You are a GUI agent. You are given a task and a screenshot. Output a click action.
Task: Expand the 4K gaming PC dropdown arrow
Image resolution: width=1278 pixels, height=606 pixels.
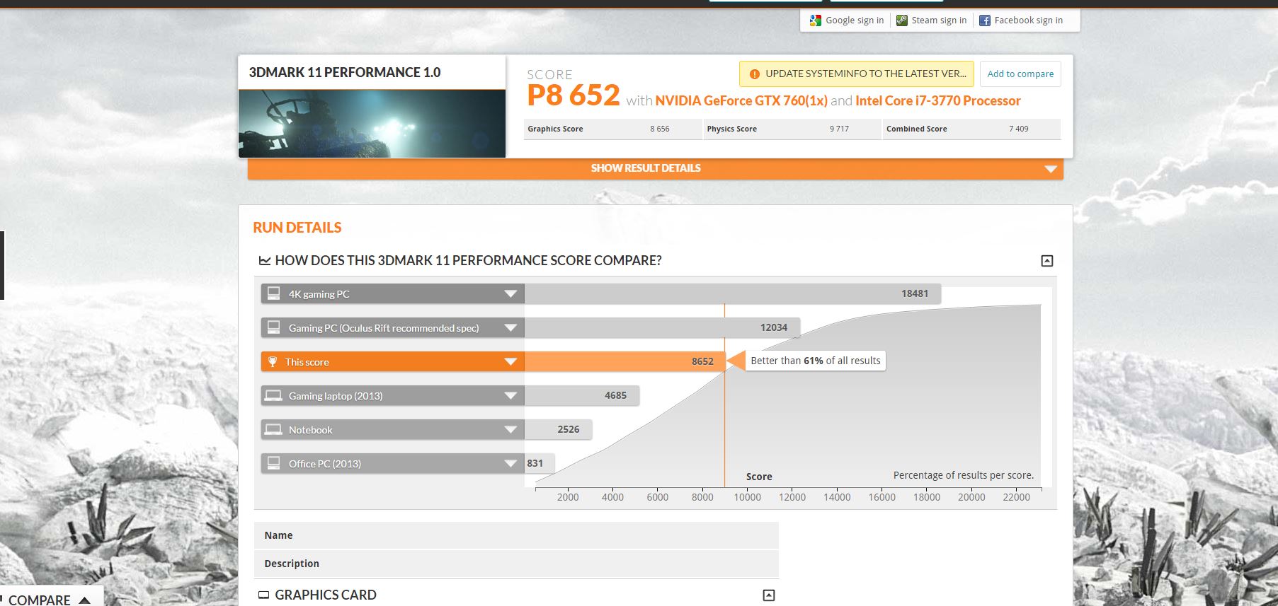pos(510,294)
